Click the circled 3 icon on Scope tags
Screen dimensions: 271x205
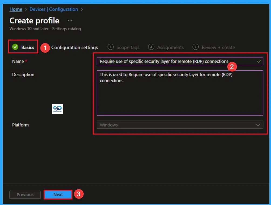110,47
